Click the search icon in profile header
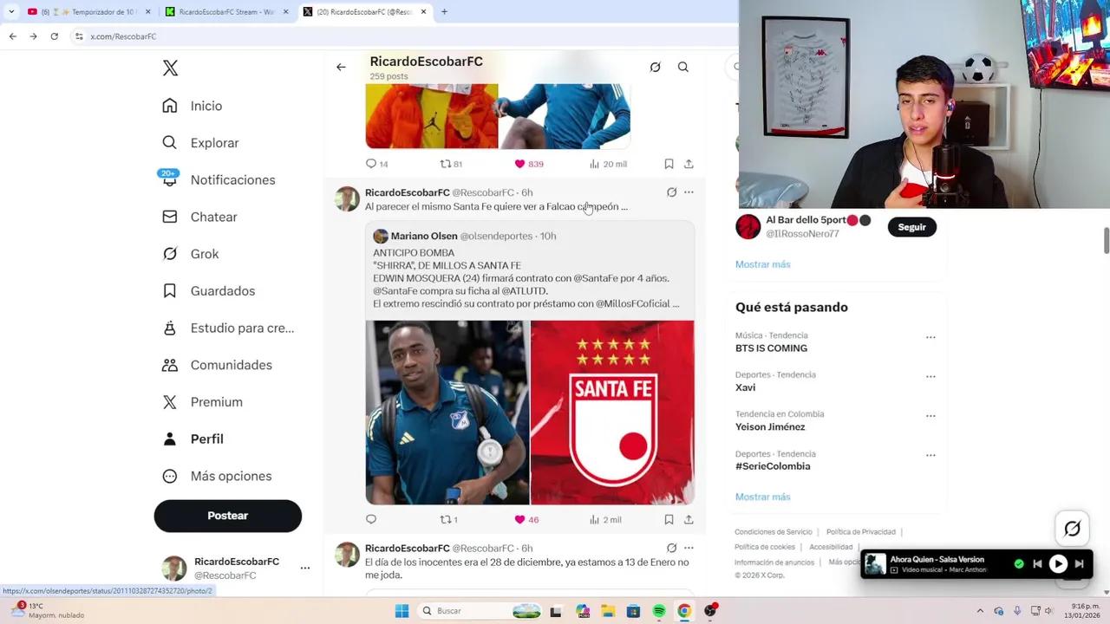Image resolution: width=1110 pixels, height=624 pixels. point(683,67)
